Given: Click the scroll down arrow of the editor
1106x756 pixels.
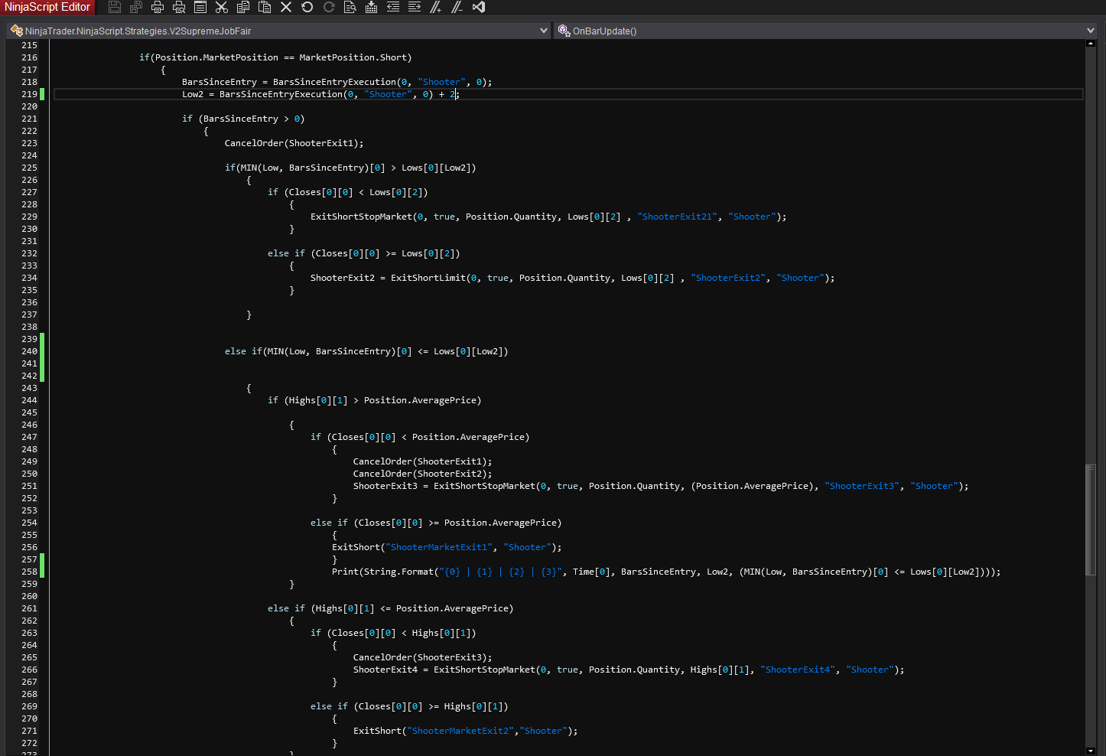Looking at the screenshot, I should 1090,751.
